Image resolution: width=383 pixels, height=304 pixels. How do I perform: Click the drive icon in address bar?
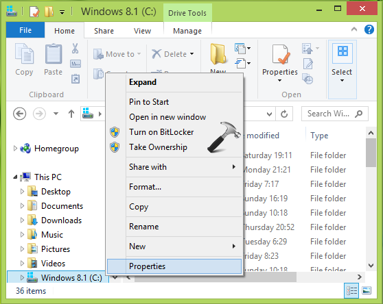[88, 113]
